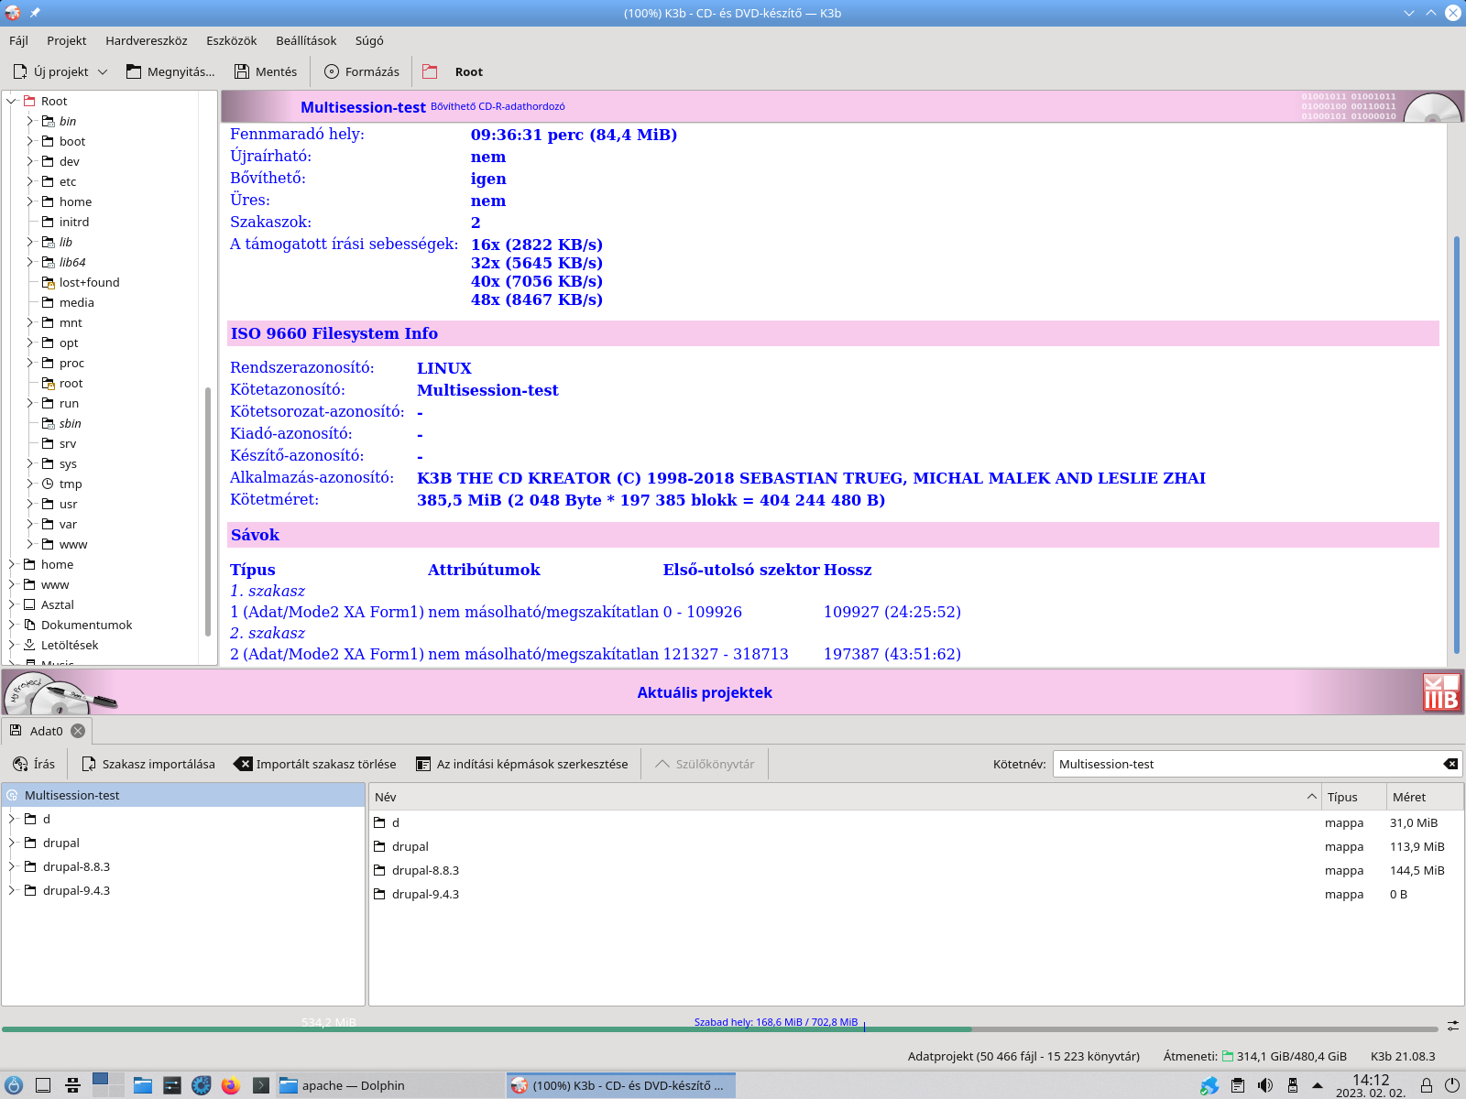Click the K3b taskbar window entry

621,1085
